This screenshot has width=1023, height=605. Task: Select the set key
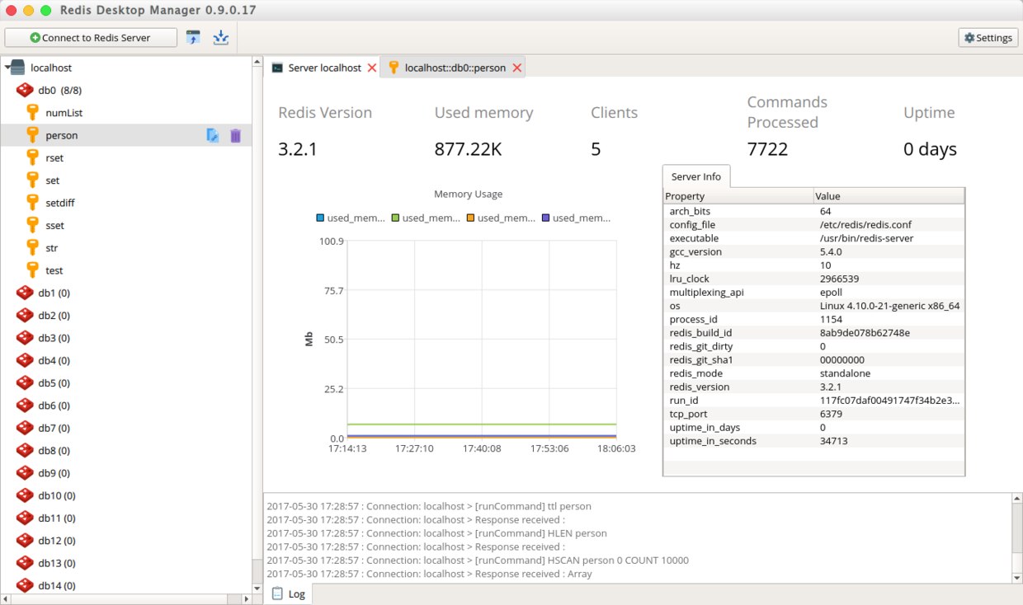coord(53,180)
